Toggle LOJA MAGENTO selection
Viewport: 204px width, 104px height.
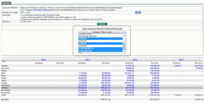[101, 48]
